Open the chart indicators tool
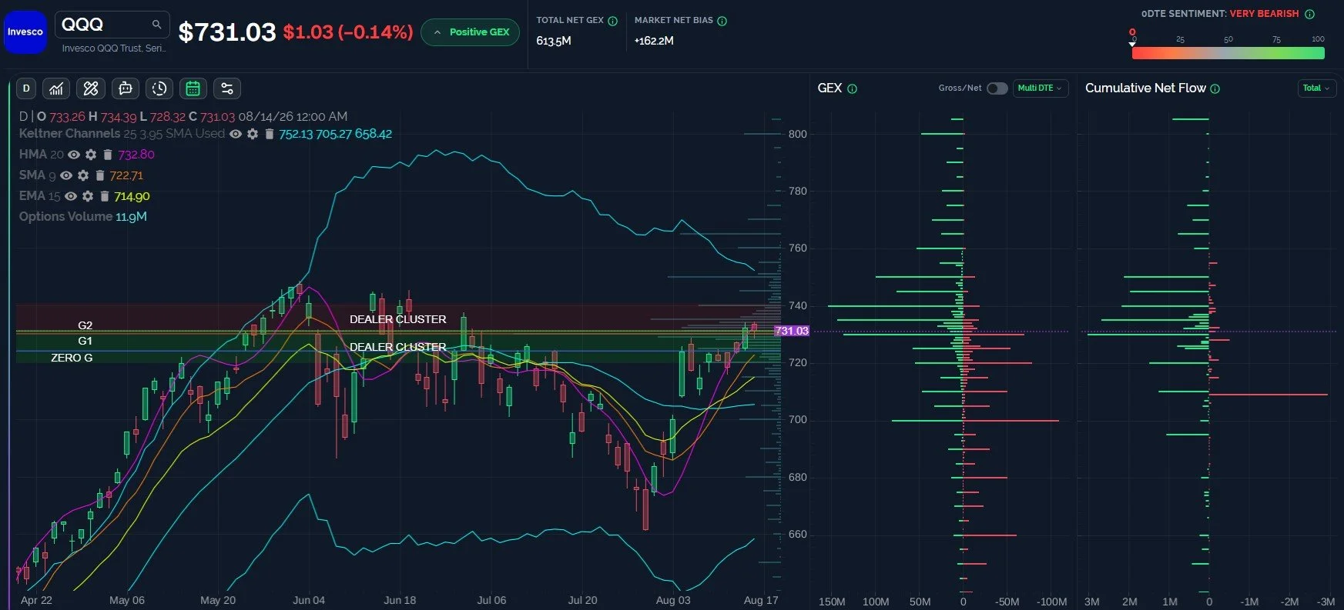1344x610 pixels. pyautogui.click(x=56, y=88)
